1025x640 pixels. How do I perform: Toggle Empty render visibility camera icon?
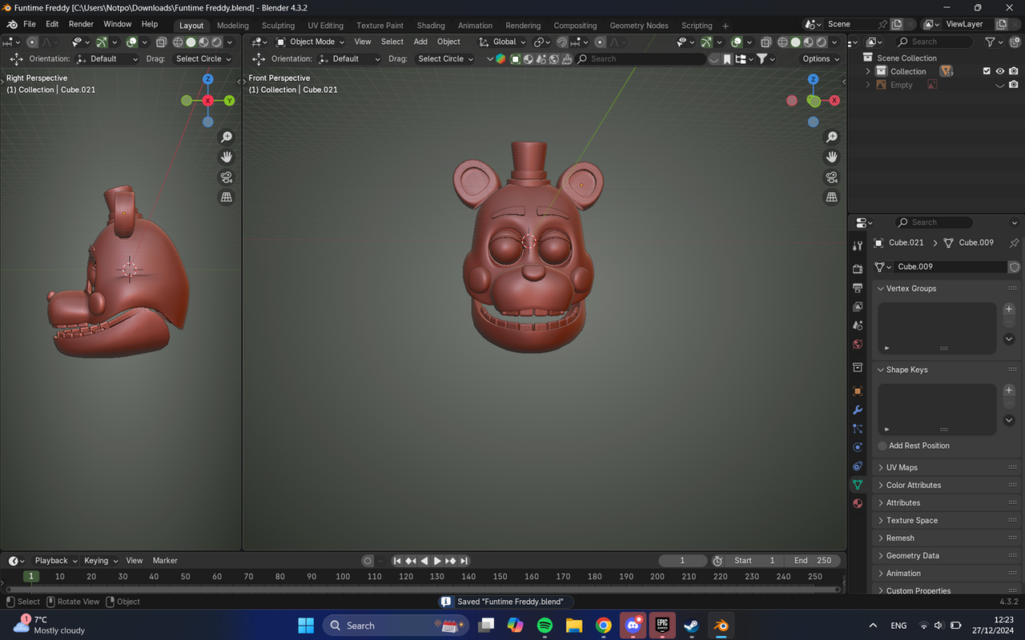1014,85
